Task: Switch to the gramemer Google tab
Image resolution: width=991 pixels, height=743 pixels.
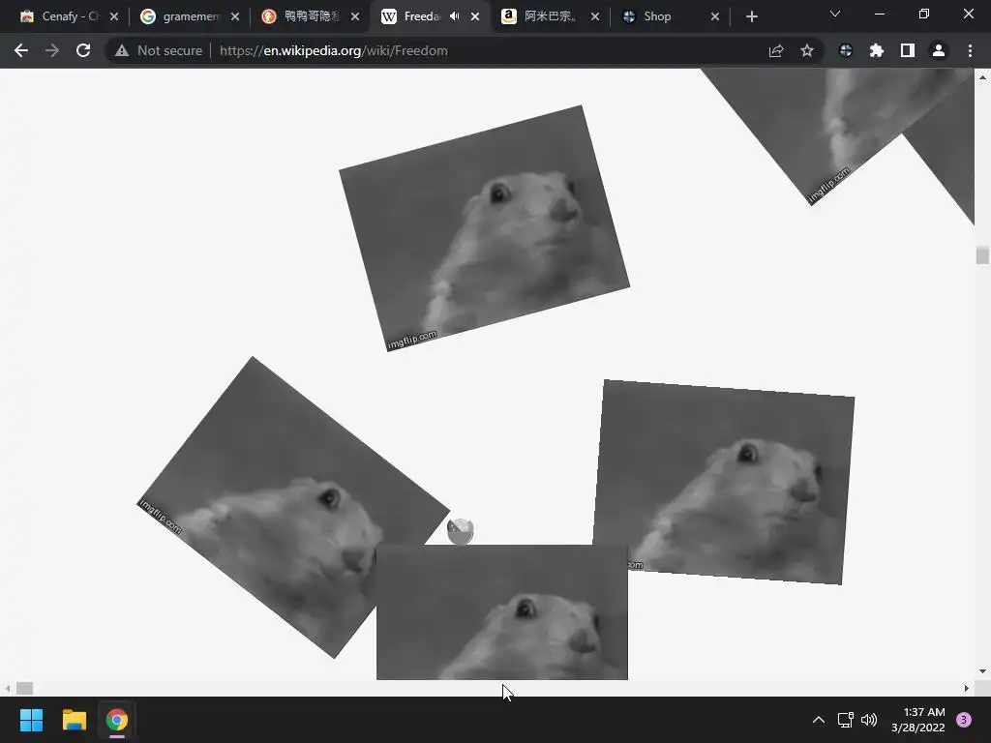Action: [x=181, y=16]
